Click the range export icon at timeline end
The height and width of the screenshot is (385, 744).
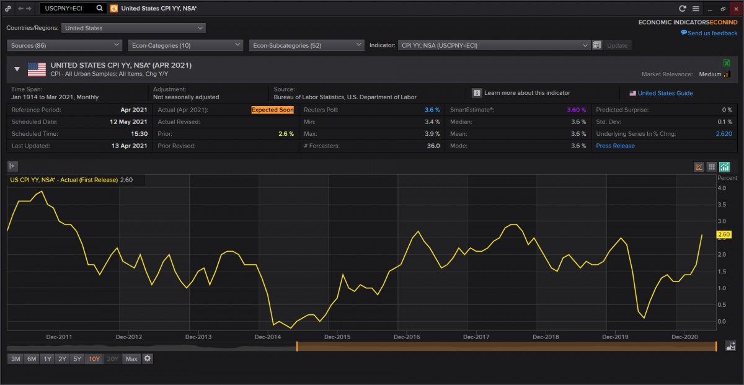click(729, 346)
